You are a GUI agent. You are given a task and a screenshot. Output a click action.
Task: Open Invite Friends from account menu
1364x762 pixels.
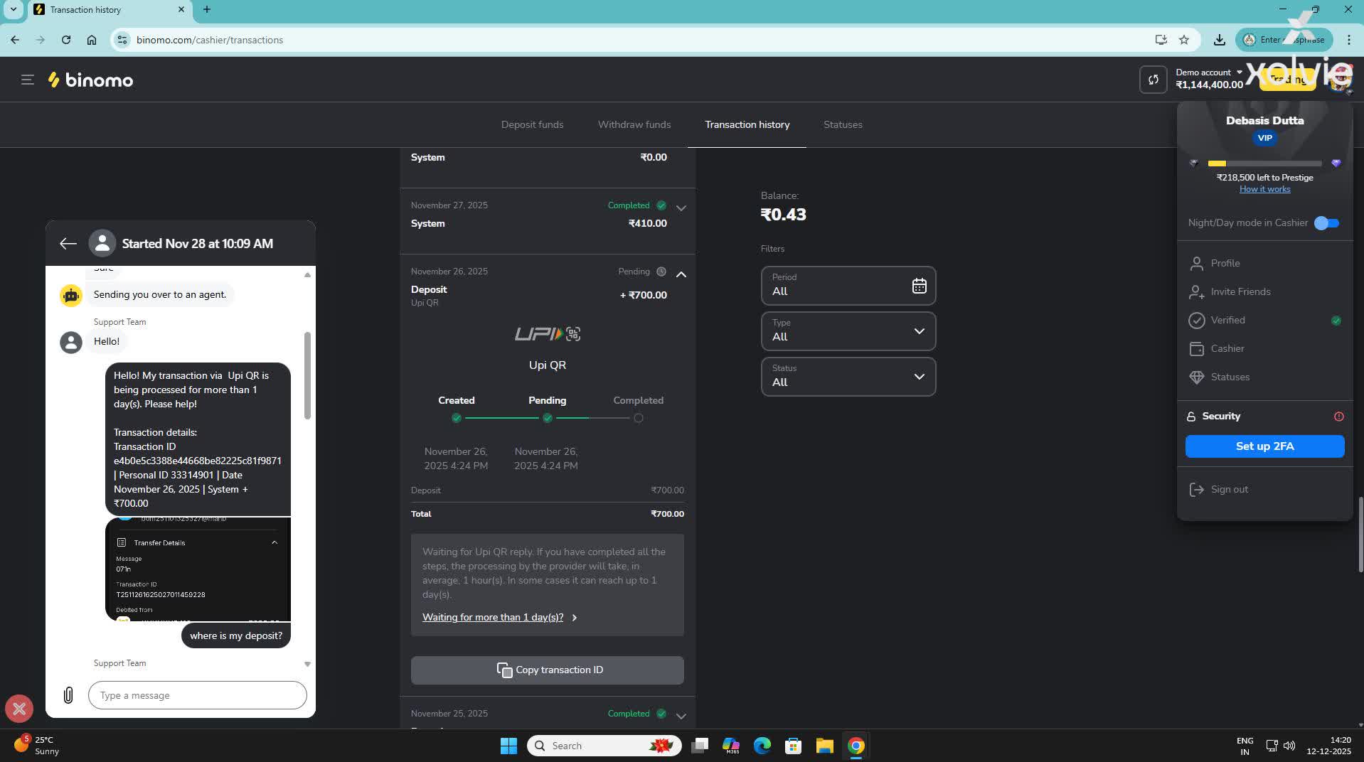click(1241, 291)
